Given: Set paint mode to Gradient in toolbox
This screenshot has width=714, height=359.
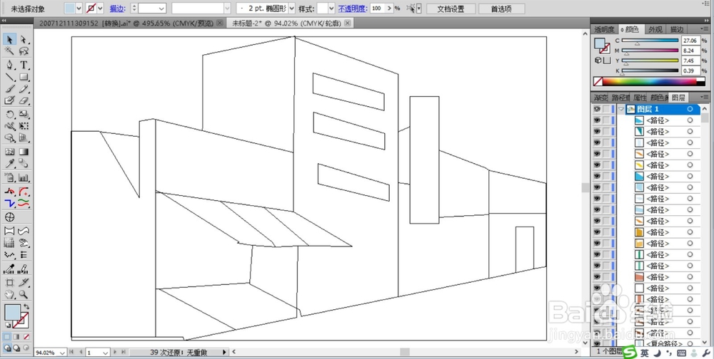Looking at the screenshot, I should pyautogui.click(x=17, y=337).
